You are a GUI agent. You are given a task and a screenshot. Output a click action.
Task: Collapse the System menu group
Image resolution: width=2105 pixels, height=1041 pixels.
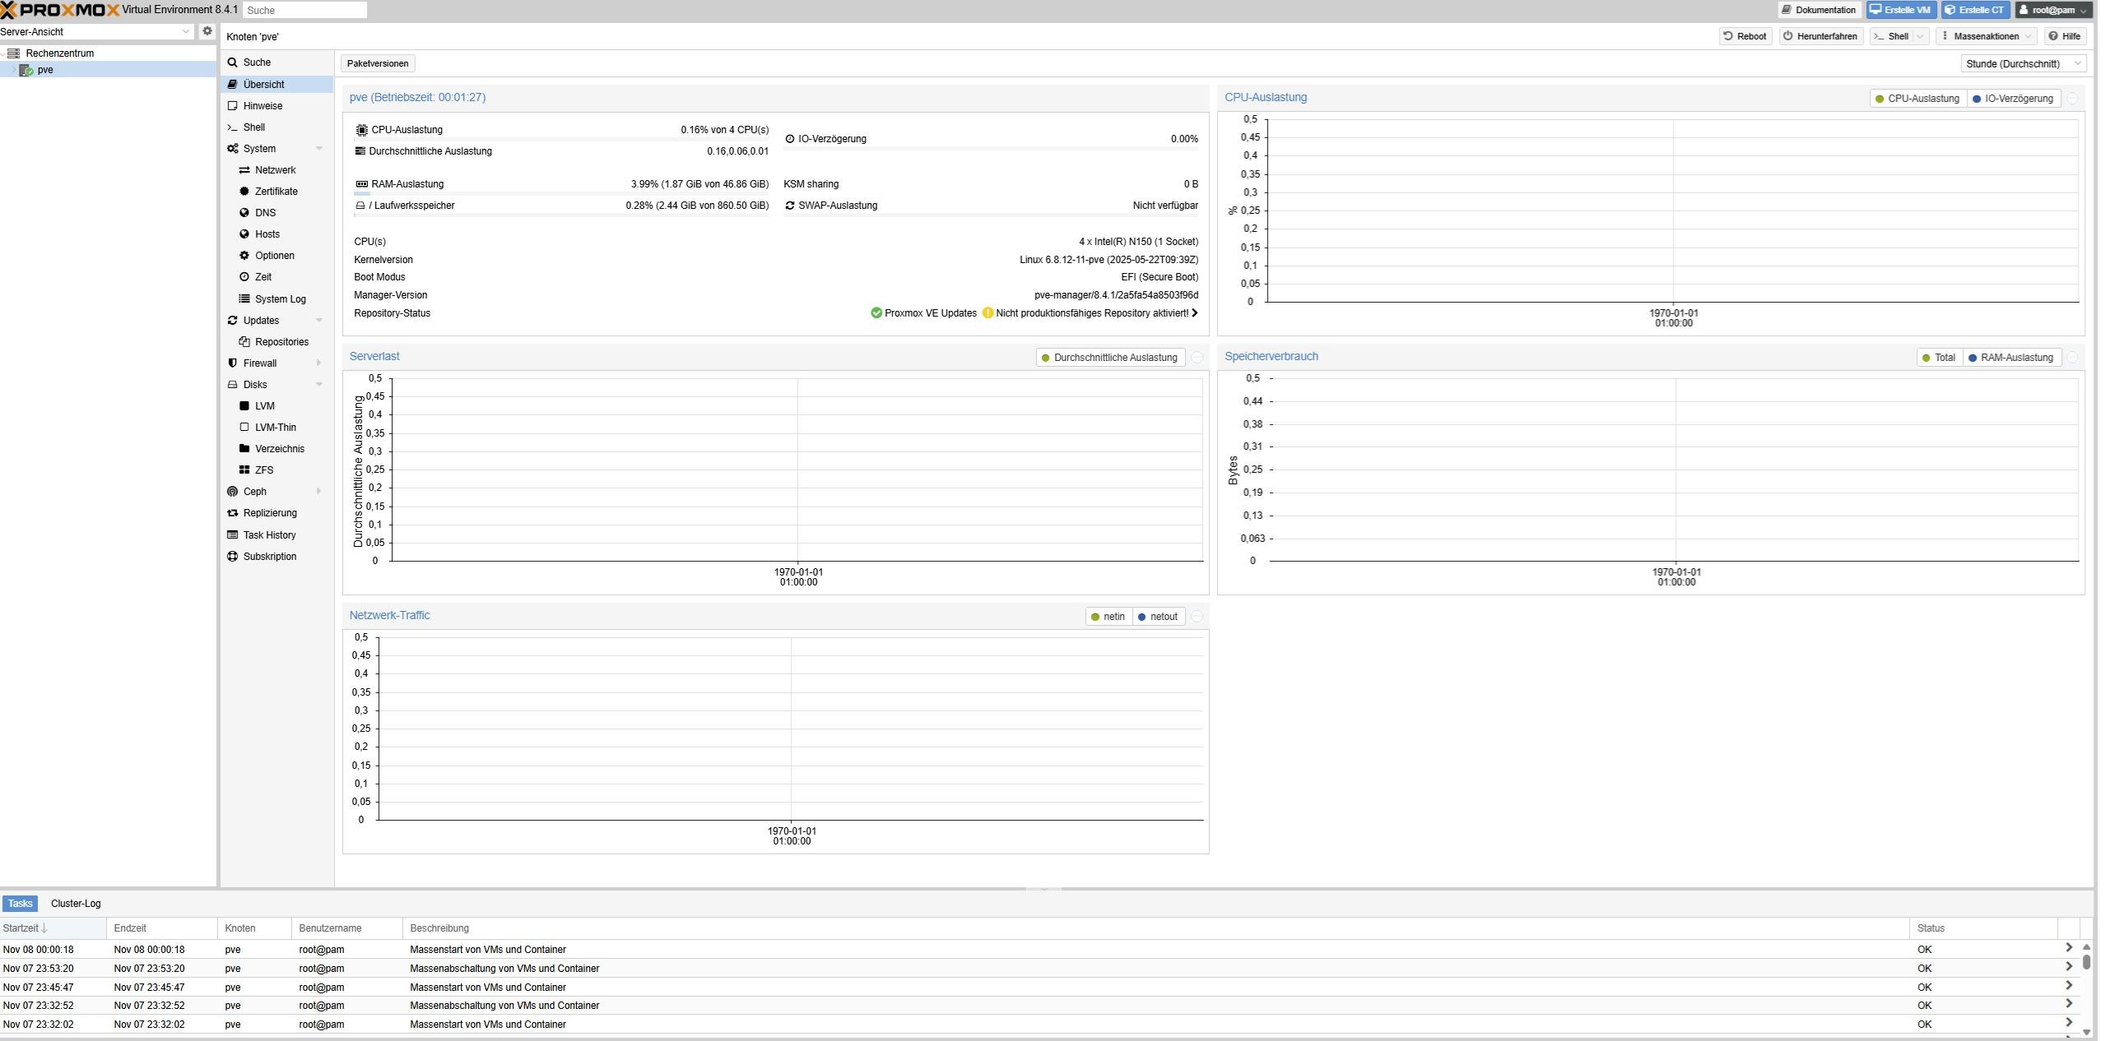pos(319,149)
